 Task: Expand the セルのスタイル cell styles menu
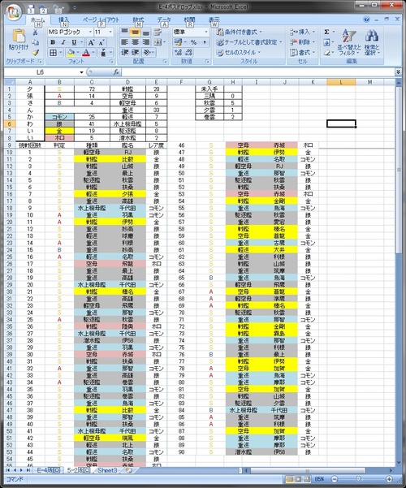239,53
